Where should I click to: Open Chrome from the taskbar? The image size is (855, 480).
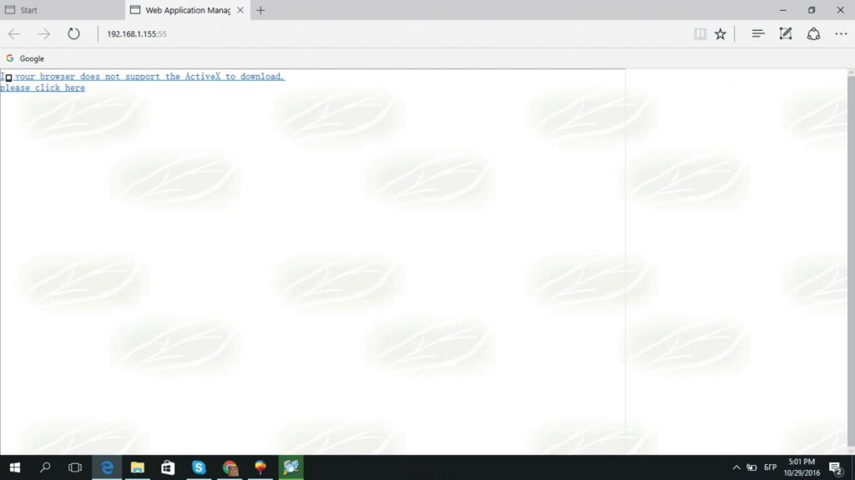(230, 467)
